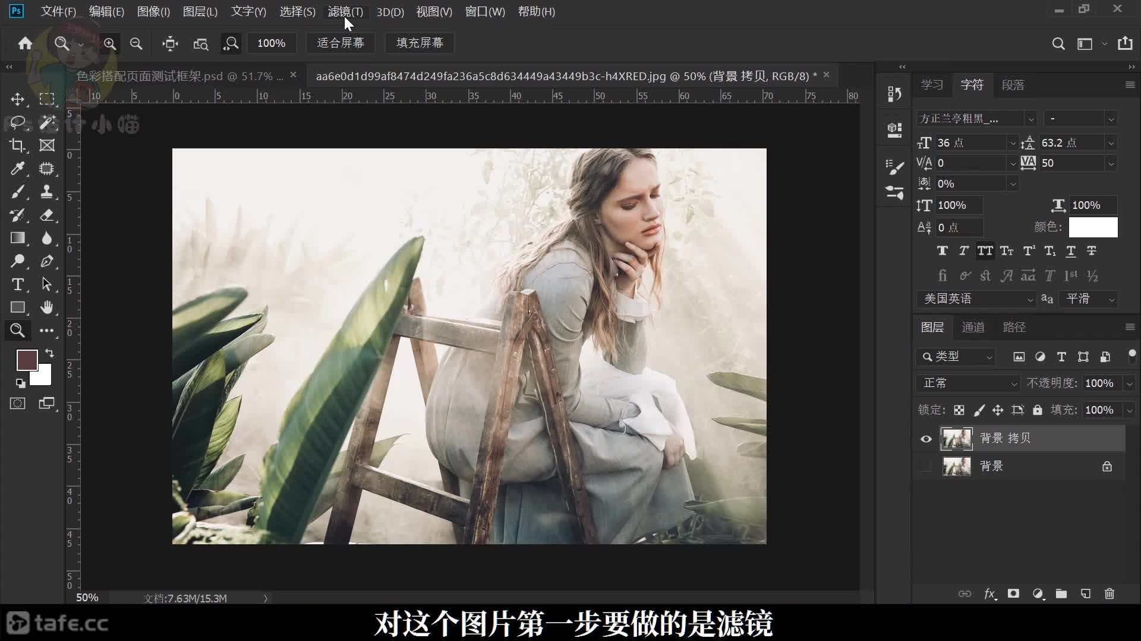The image size is (1141, 641).
Task: Select the Path Selection tool
Action: tap(47, 284)
